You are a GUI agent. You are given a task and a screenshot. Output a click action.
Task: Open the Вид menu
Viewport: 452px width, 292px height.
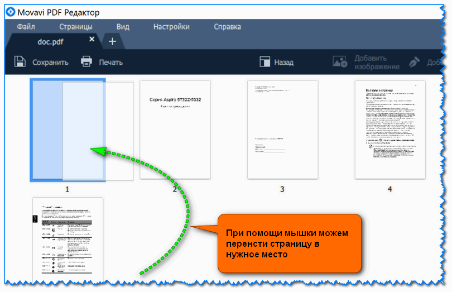pyautogui.click(x=123, y=26)
